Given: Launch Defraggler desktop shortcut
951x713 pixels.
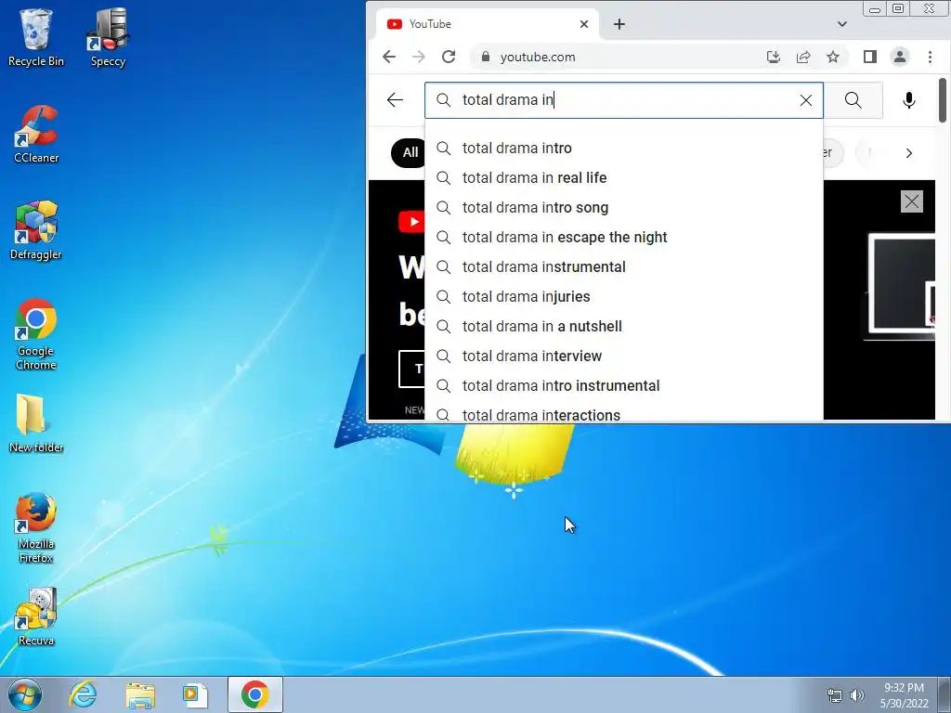Looking at the screenshot, I should click(x=36, y=230).
